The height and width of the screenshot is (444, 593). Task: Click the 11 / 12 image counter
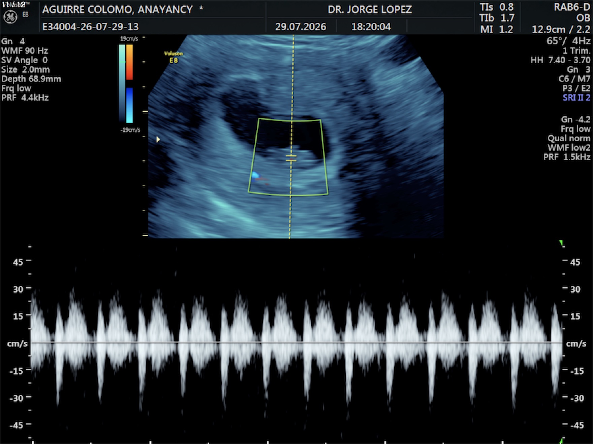(x=13, y=5)
